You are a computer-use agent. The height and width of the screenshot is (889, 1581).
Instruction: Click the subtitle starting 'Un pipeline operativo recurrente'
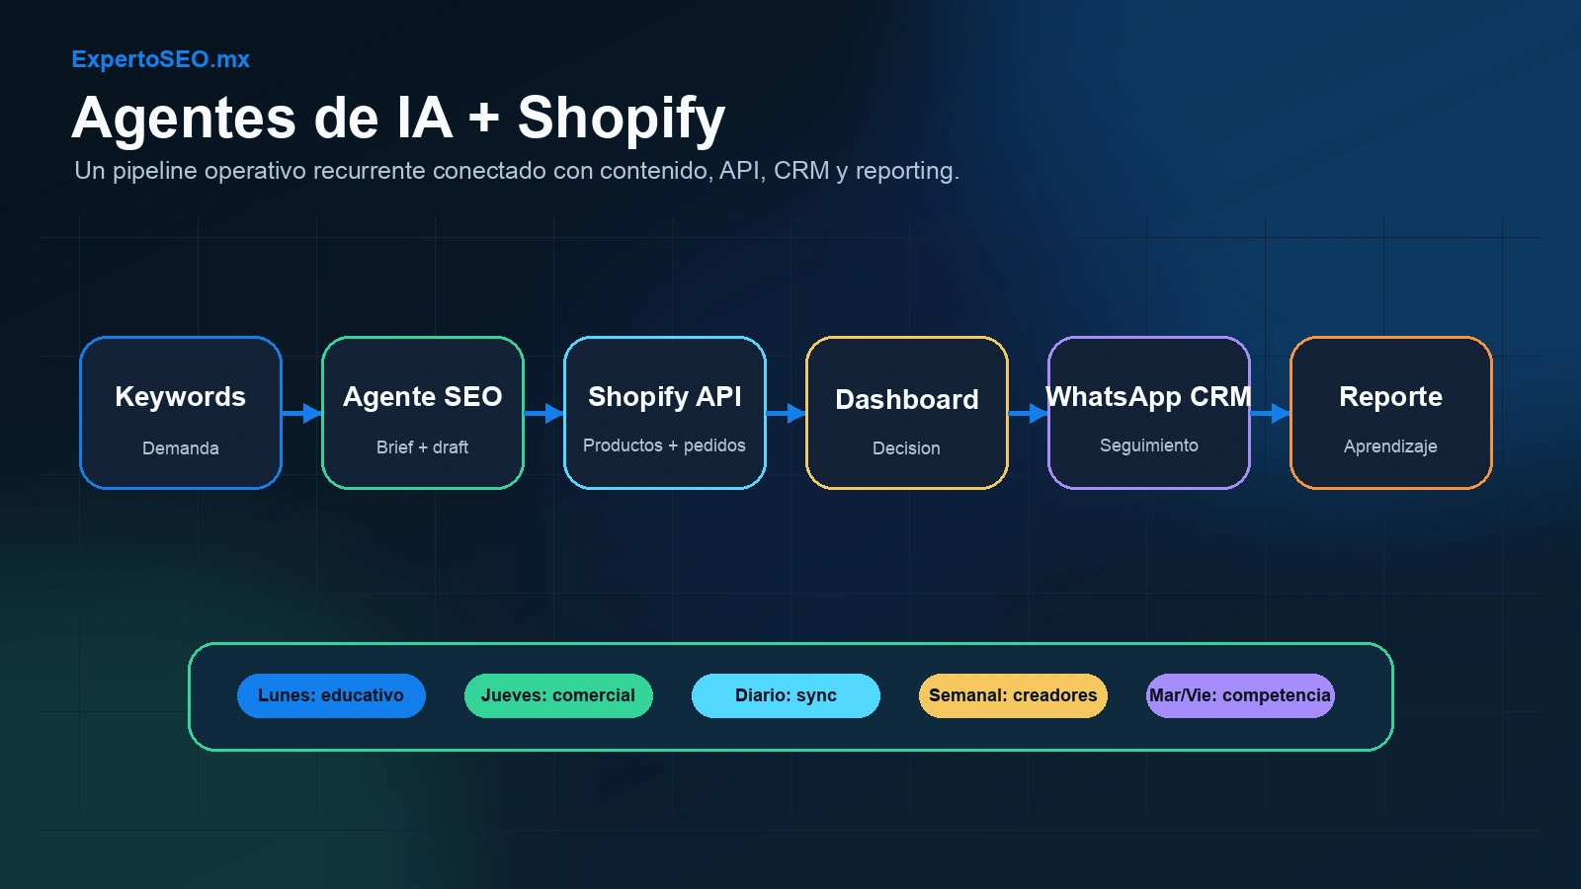pyautogui.click(x=517, y=171)
